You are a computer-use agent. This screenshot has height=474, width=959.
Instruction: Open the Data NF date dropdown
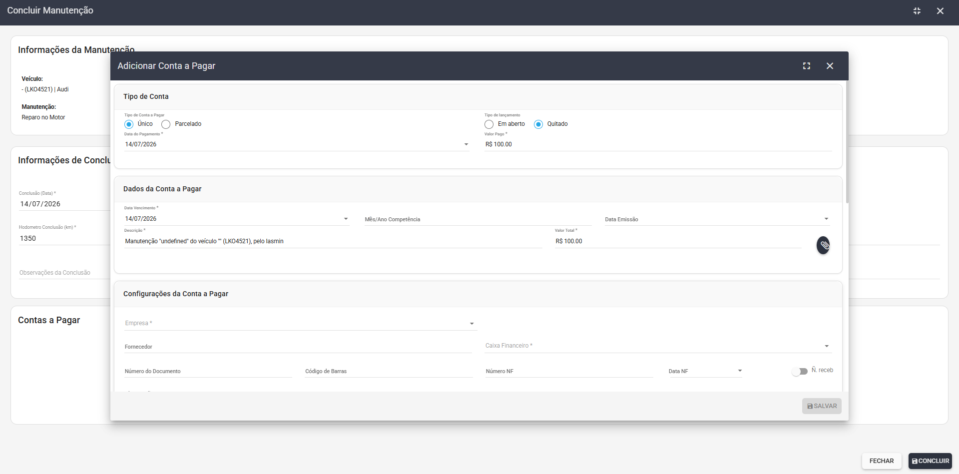pyautogui.click(x=740, y=371)
